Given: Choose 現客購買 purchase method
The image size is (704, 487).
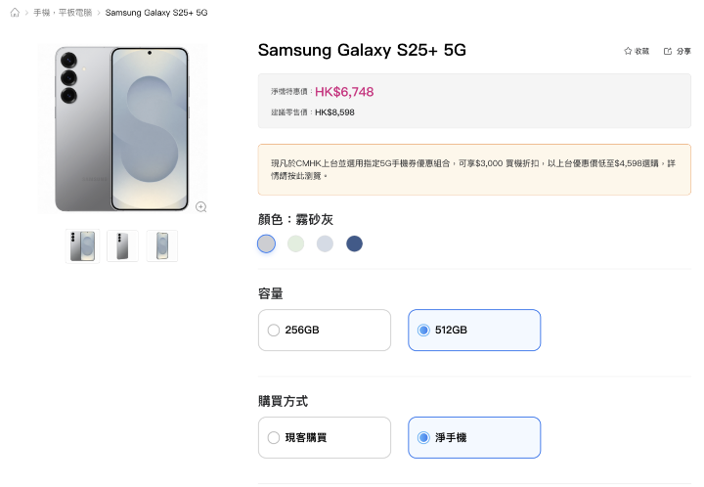Looking at the screenshot, I should point(324,438).
